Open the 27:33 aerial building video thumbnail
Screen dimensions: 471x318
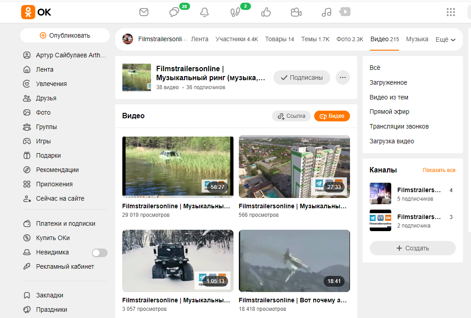click(x=294, y=167)
